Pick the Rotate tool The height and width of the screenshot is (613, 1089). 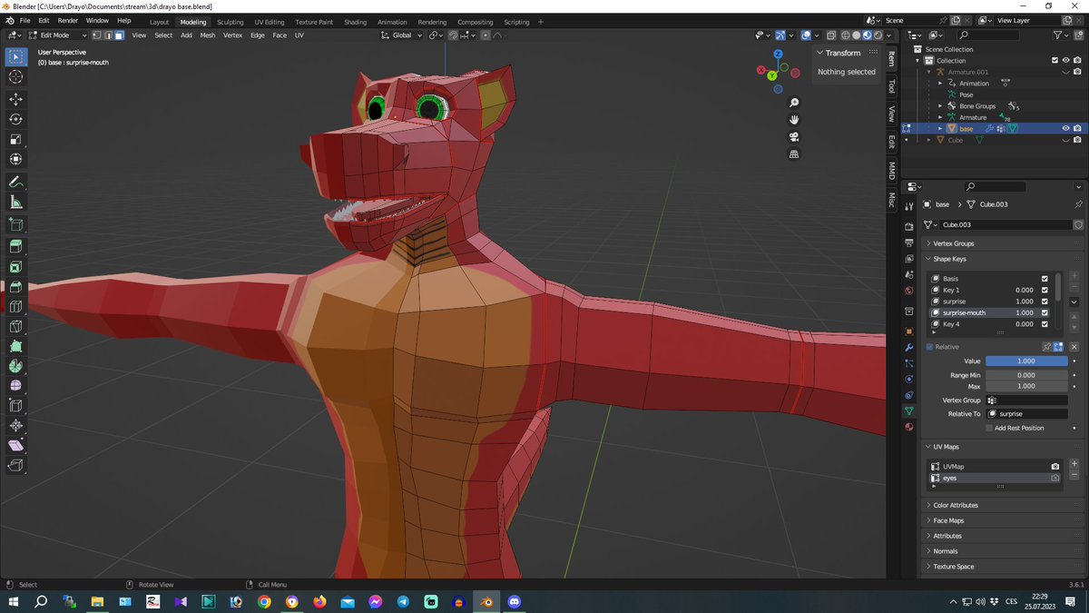click(15, 119)
